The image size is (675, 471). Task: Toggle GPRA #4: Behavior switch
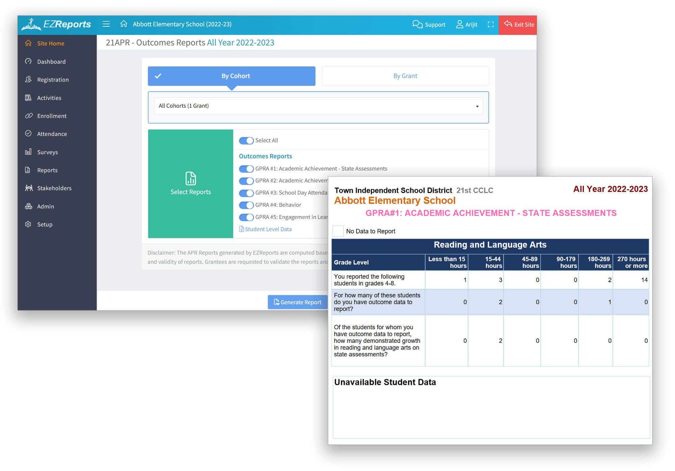[x=246, y=205]
